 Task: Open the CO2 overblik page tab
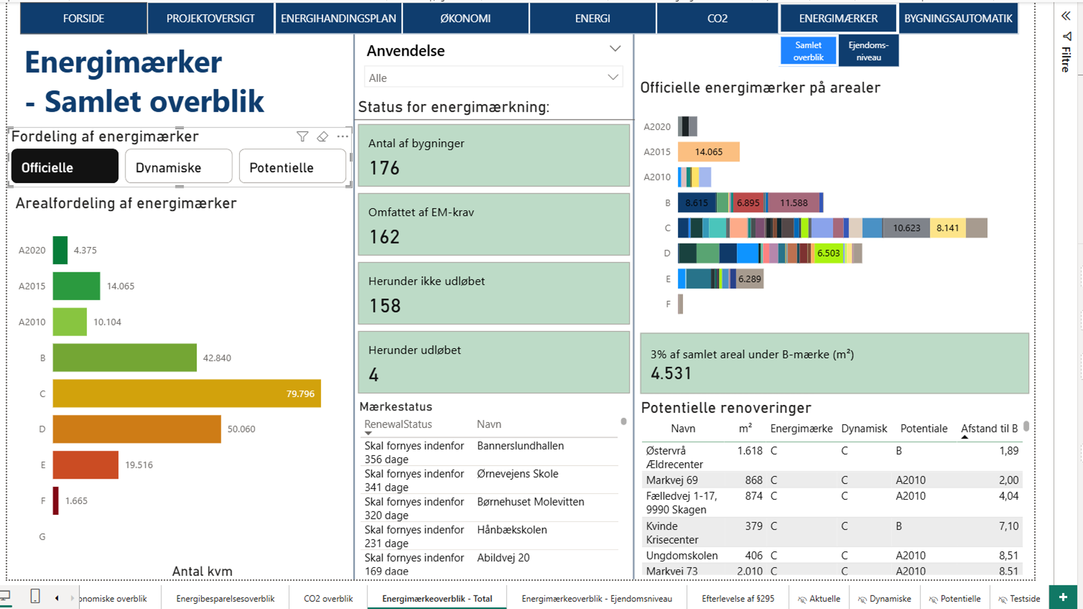(328, 598)
